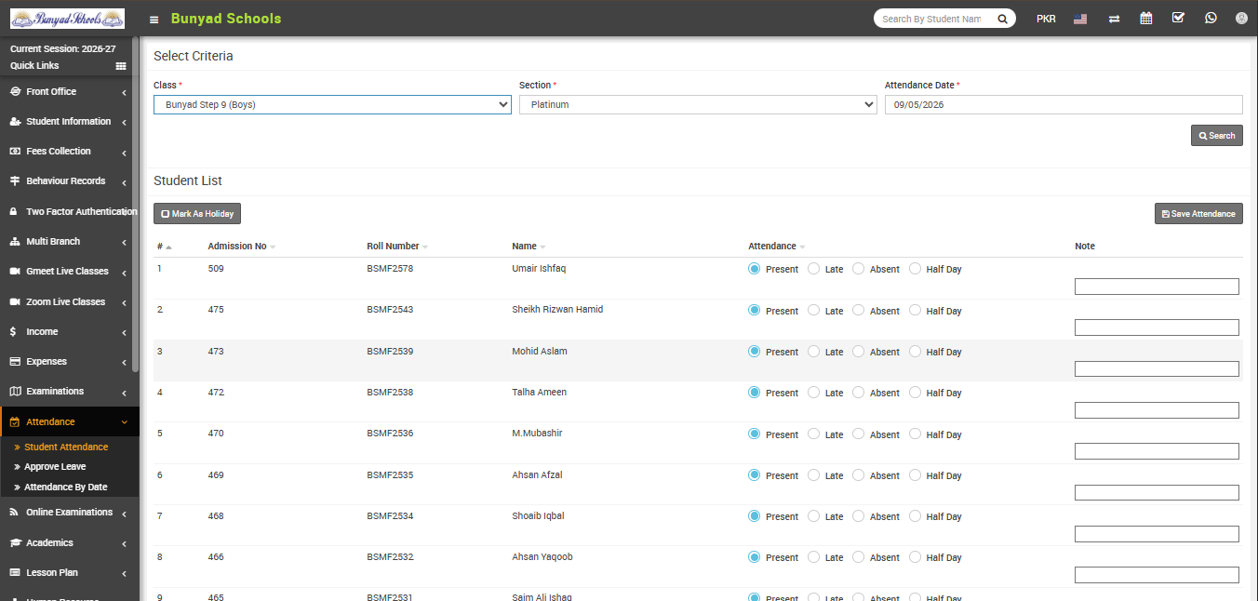Click the Student Information sidebar icon

click(15, 122)
